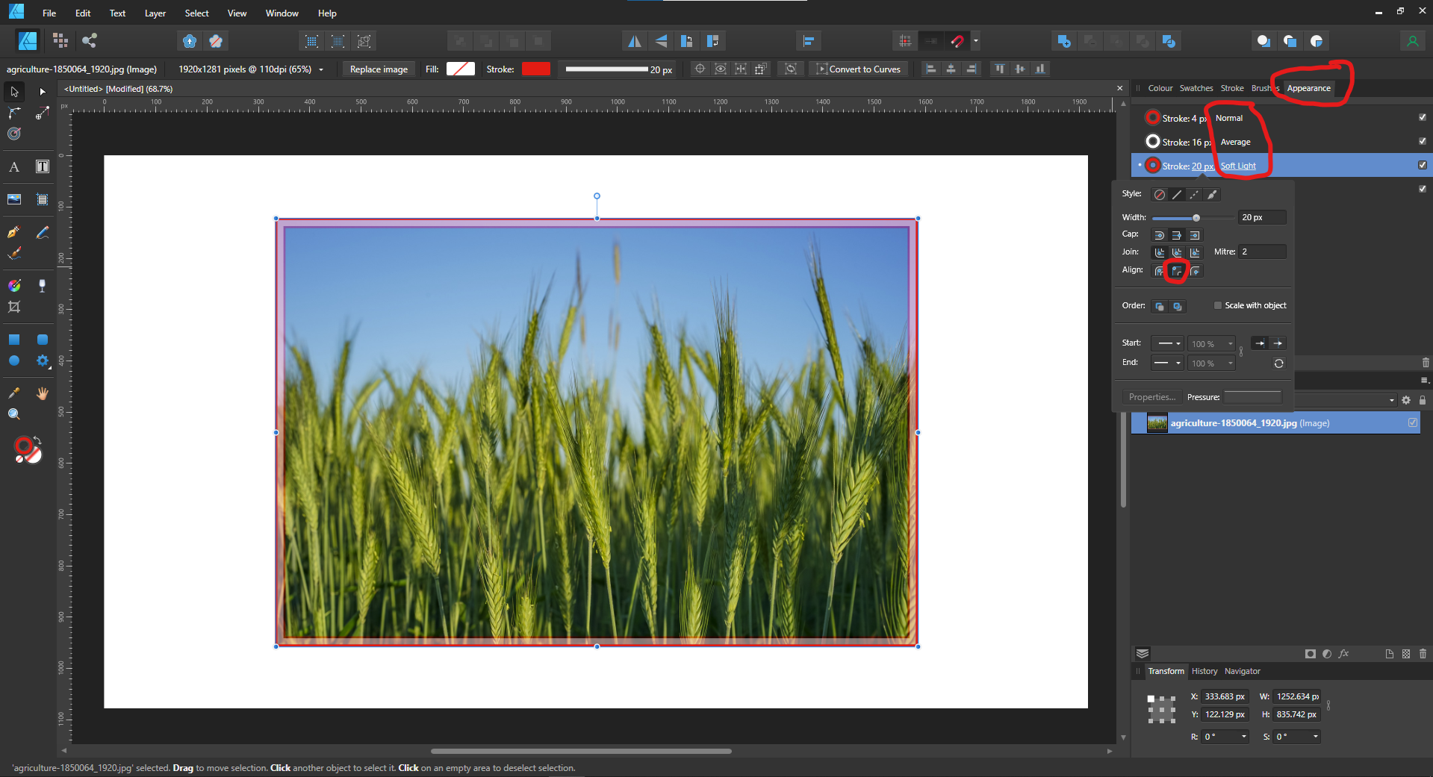Select the Colour Picker eyedropper tool
This screenshot has width=1433, height=777.
coord(14,393)
